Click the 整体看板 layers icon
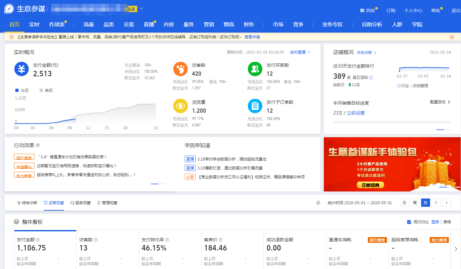This screenshot has width=461, height=269. (17, 222)
